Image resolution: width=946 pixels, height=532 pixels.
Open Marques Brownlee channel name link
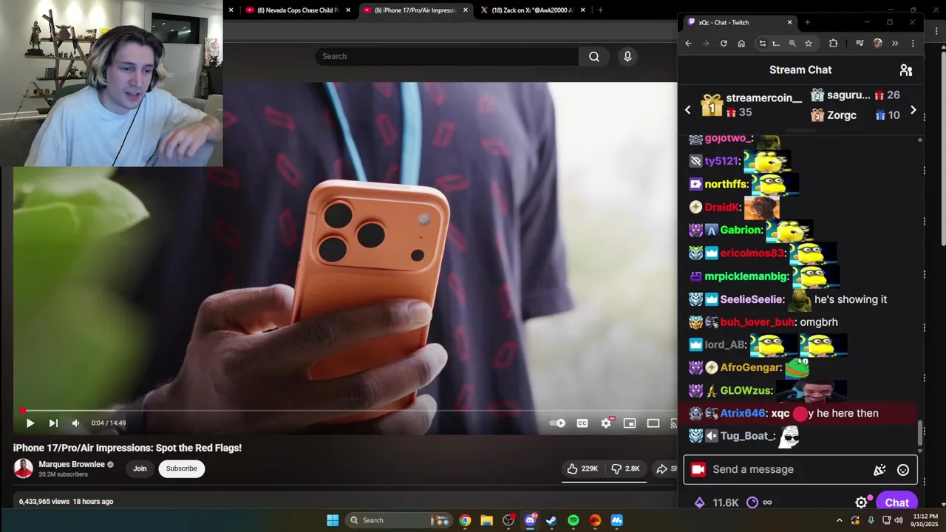click(72, 464)
